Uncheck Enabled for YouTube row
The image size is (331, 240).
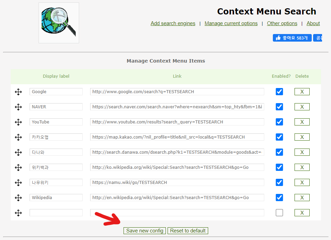coord(279,122)
